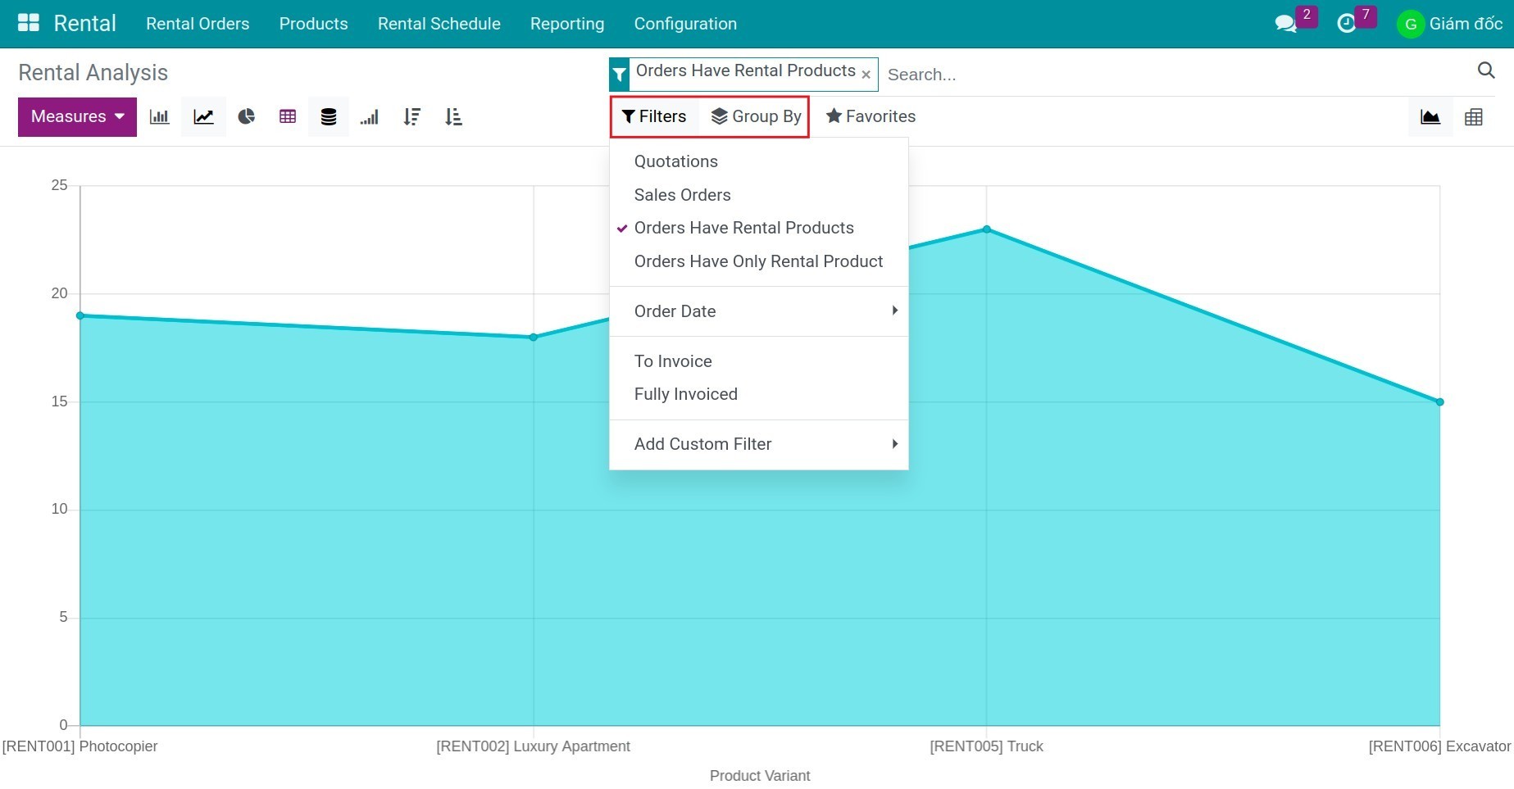Sort chart in ascending order

[x=453, y=117]
